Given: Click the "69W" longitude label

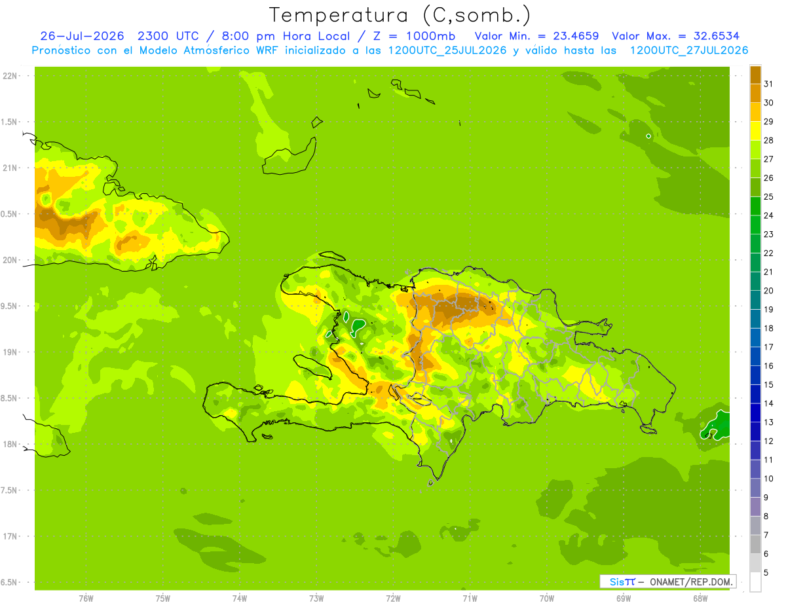Looking at the screenshot, I should [x=623, y=598].
